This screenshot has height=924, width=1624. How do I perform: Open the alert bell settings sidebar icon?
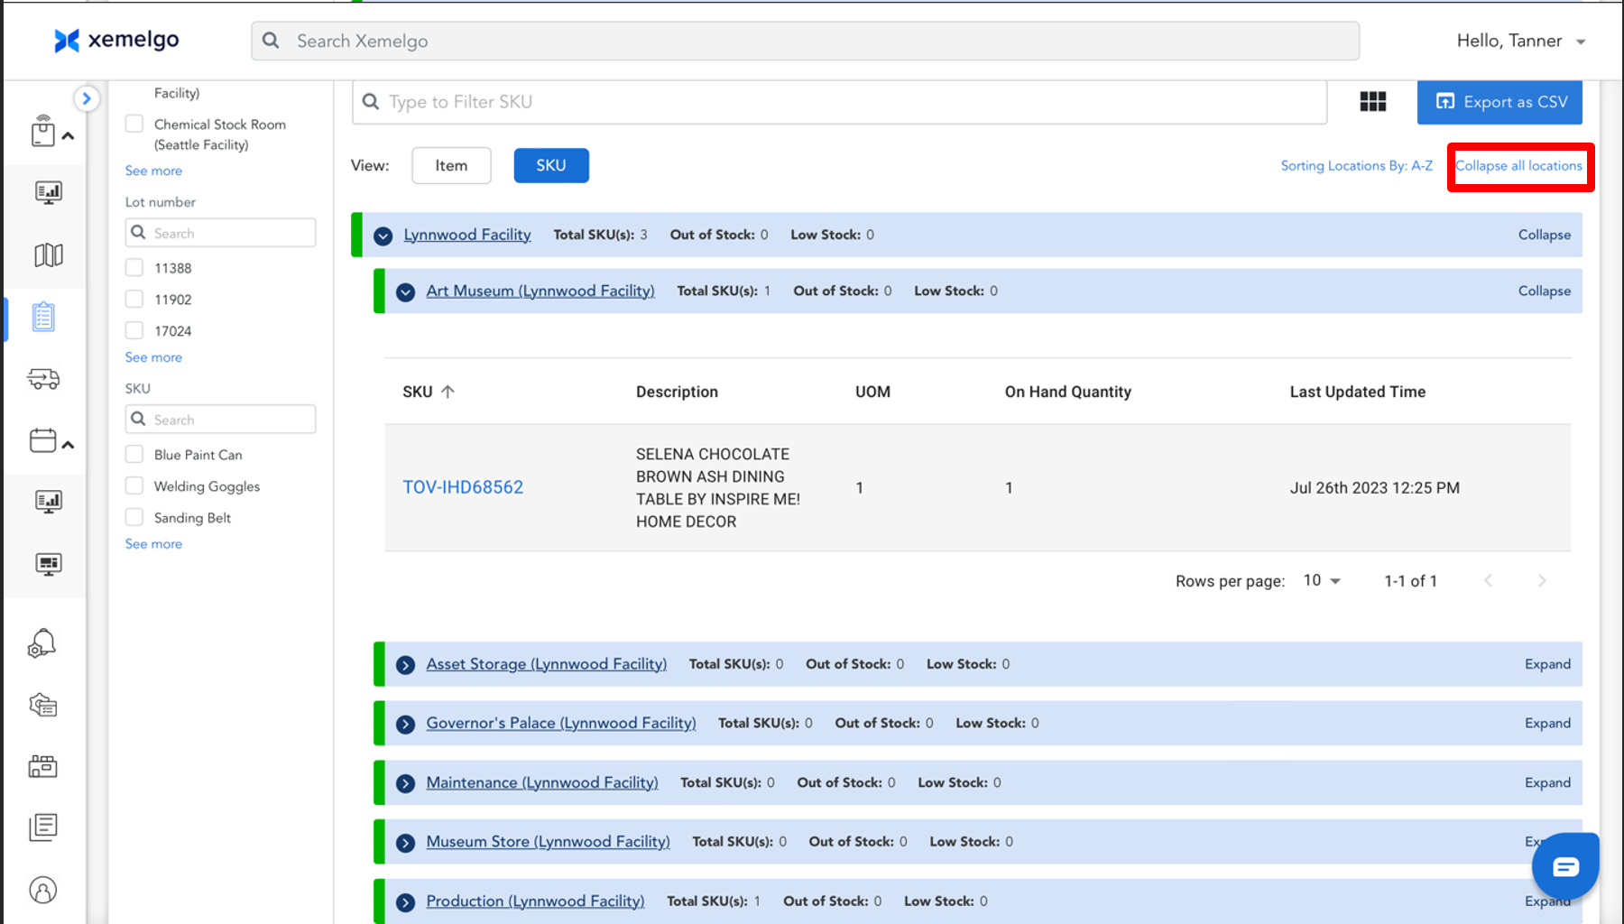click(42, 643)
